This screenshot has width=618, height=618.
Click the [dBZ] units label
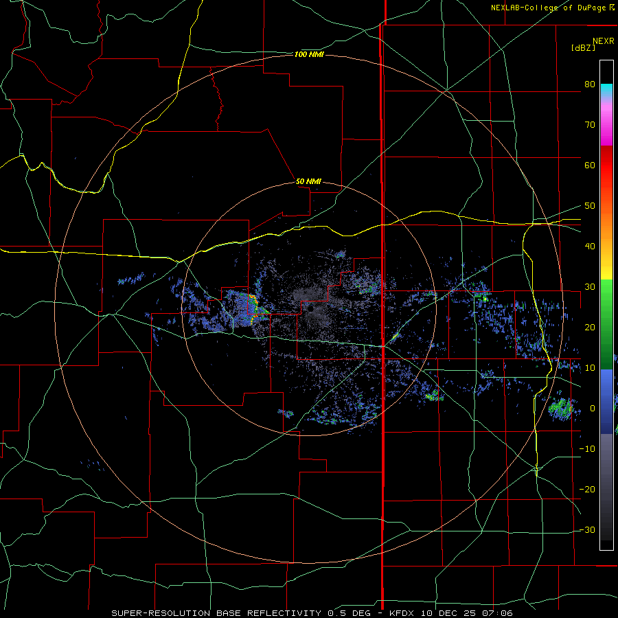click(x=583, y=47)
